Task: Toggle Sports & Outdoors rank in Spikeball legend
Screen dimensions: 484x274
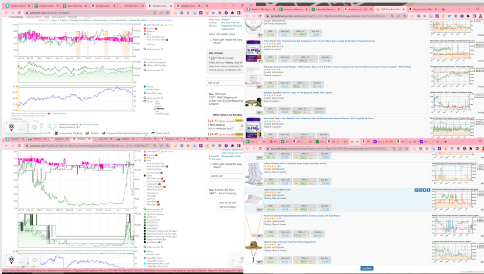Action: pos(154,214)
